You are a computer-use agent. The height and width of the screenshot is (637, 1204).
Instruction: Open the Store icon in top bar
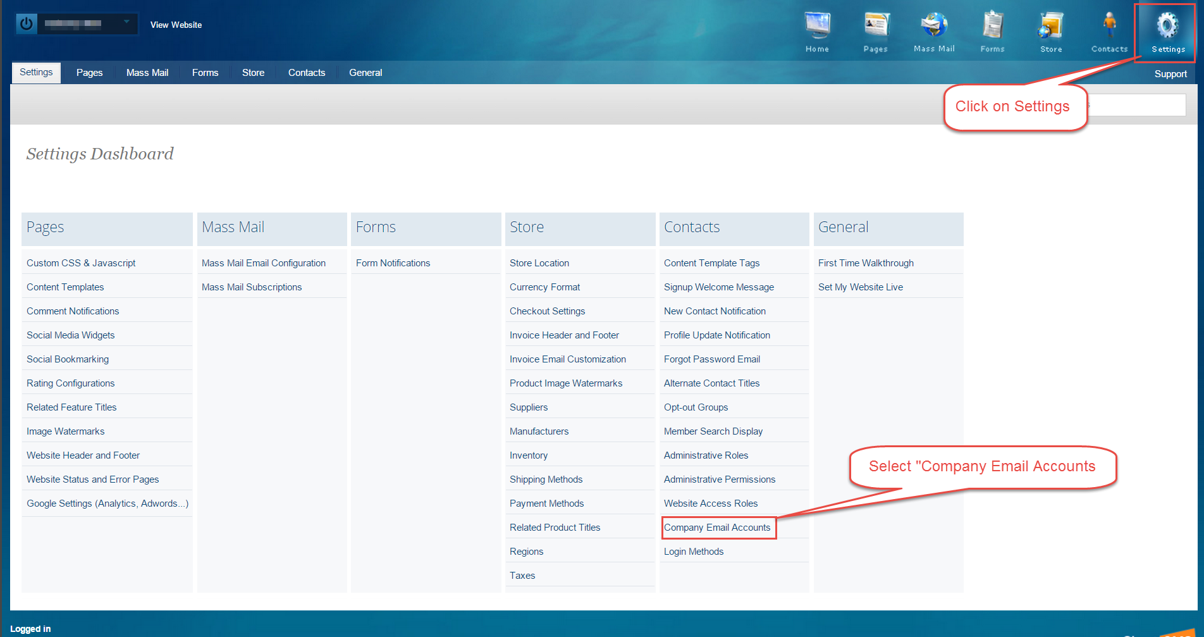(1051, 25)
